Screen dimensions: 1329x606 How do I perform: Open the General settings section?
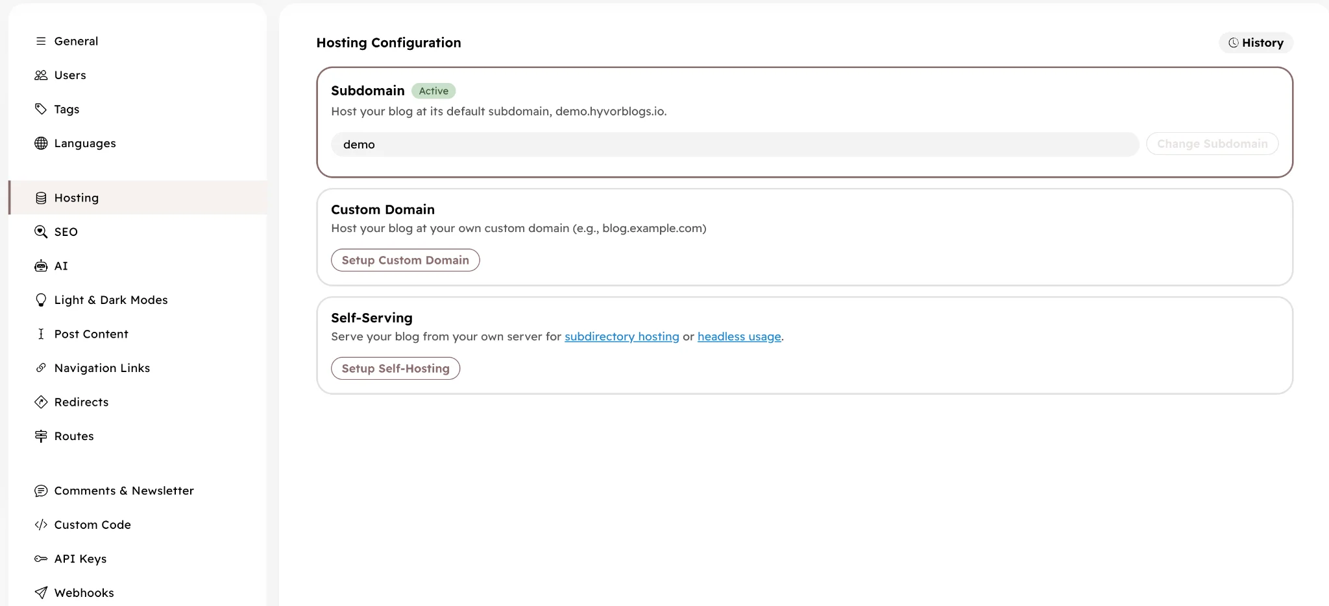click(76, 41)
